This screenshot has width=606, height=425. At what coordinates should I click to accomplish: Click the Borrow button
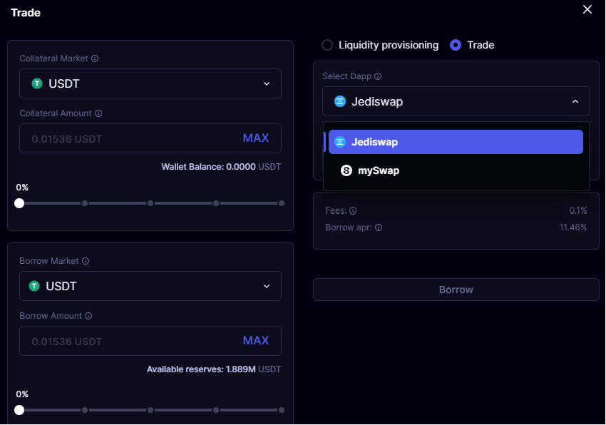pyautogui.click(x=456, y=290)
